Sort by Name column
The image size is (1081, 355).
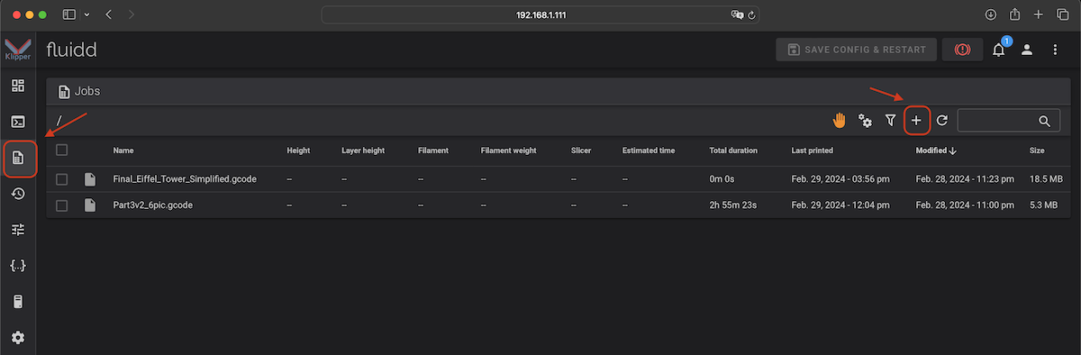[x=123, y=150]
